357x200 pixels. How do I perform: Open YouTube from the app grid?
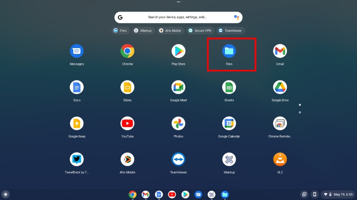coord(127,123)
